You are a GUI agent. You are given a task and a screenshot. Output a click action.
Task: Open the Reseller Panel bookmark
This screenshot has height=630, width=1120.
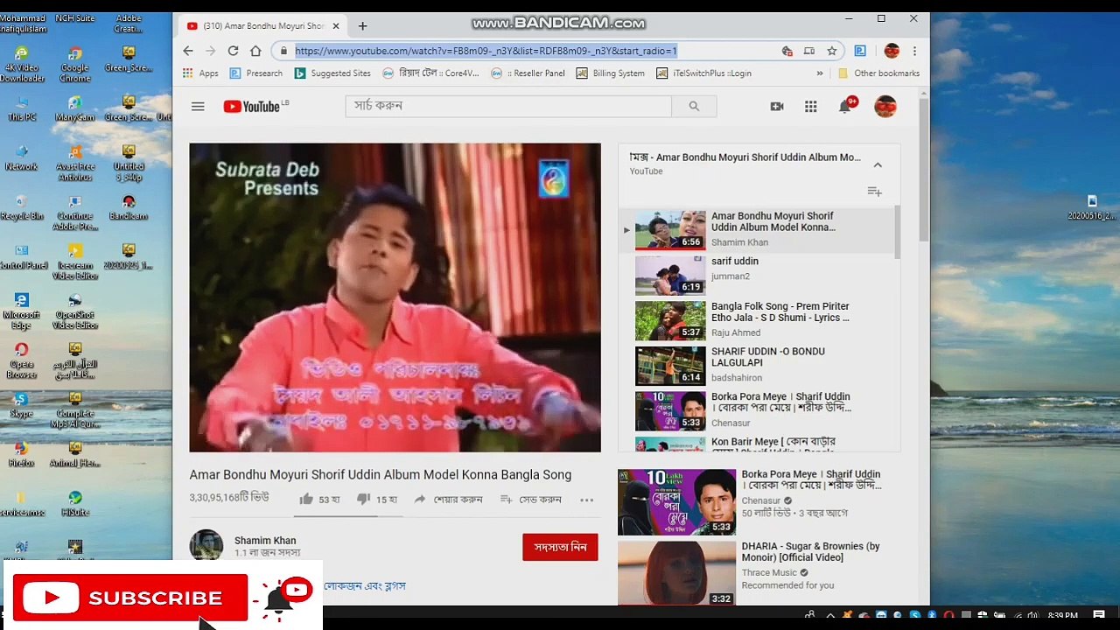coord(528,73)
